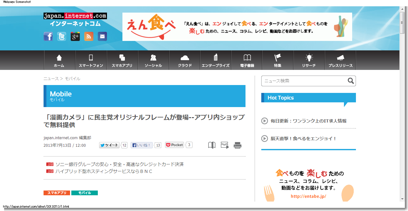Click the arrow icon beside 毎日更新
Viewport: 408px width, 211px height.
point(265,121)
